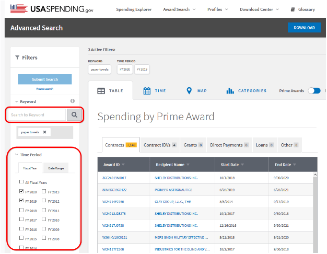Check the FY 2010 checkbox
The image size is (327, 254).
44,219
